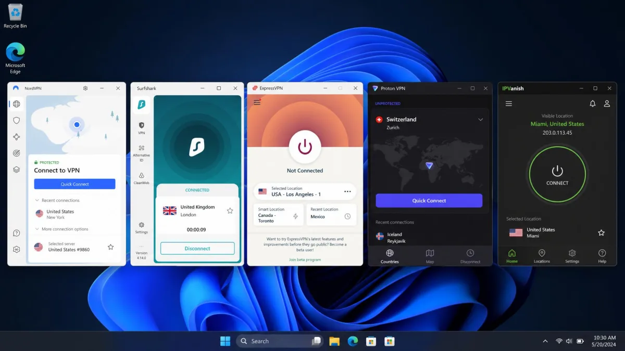
Task: Open IPVanish notifications bell
Action: pyautogui.click(x=593, y=103)
